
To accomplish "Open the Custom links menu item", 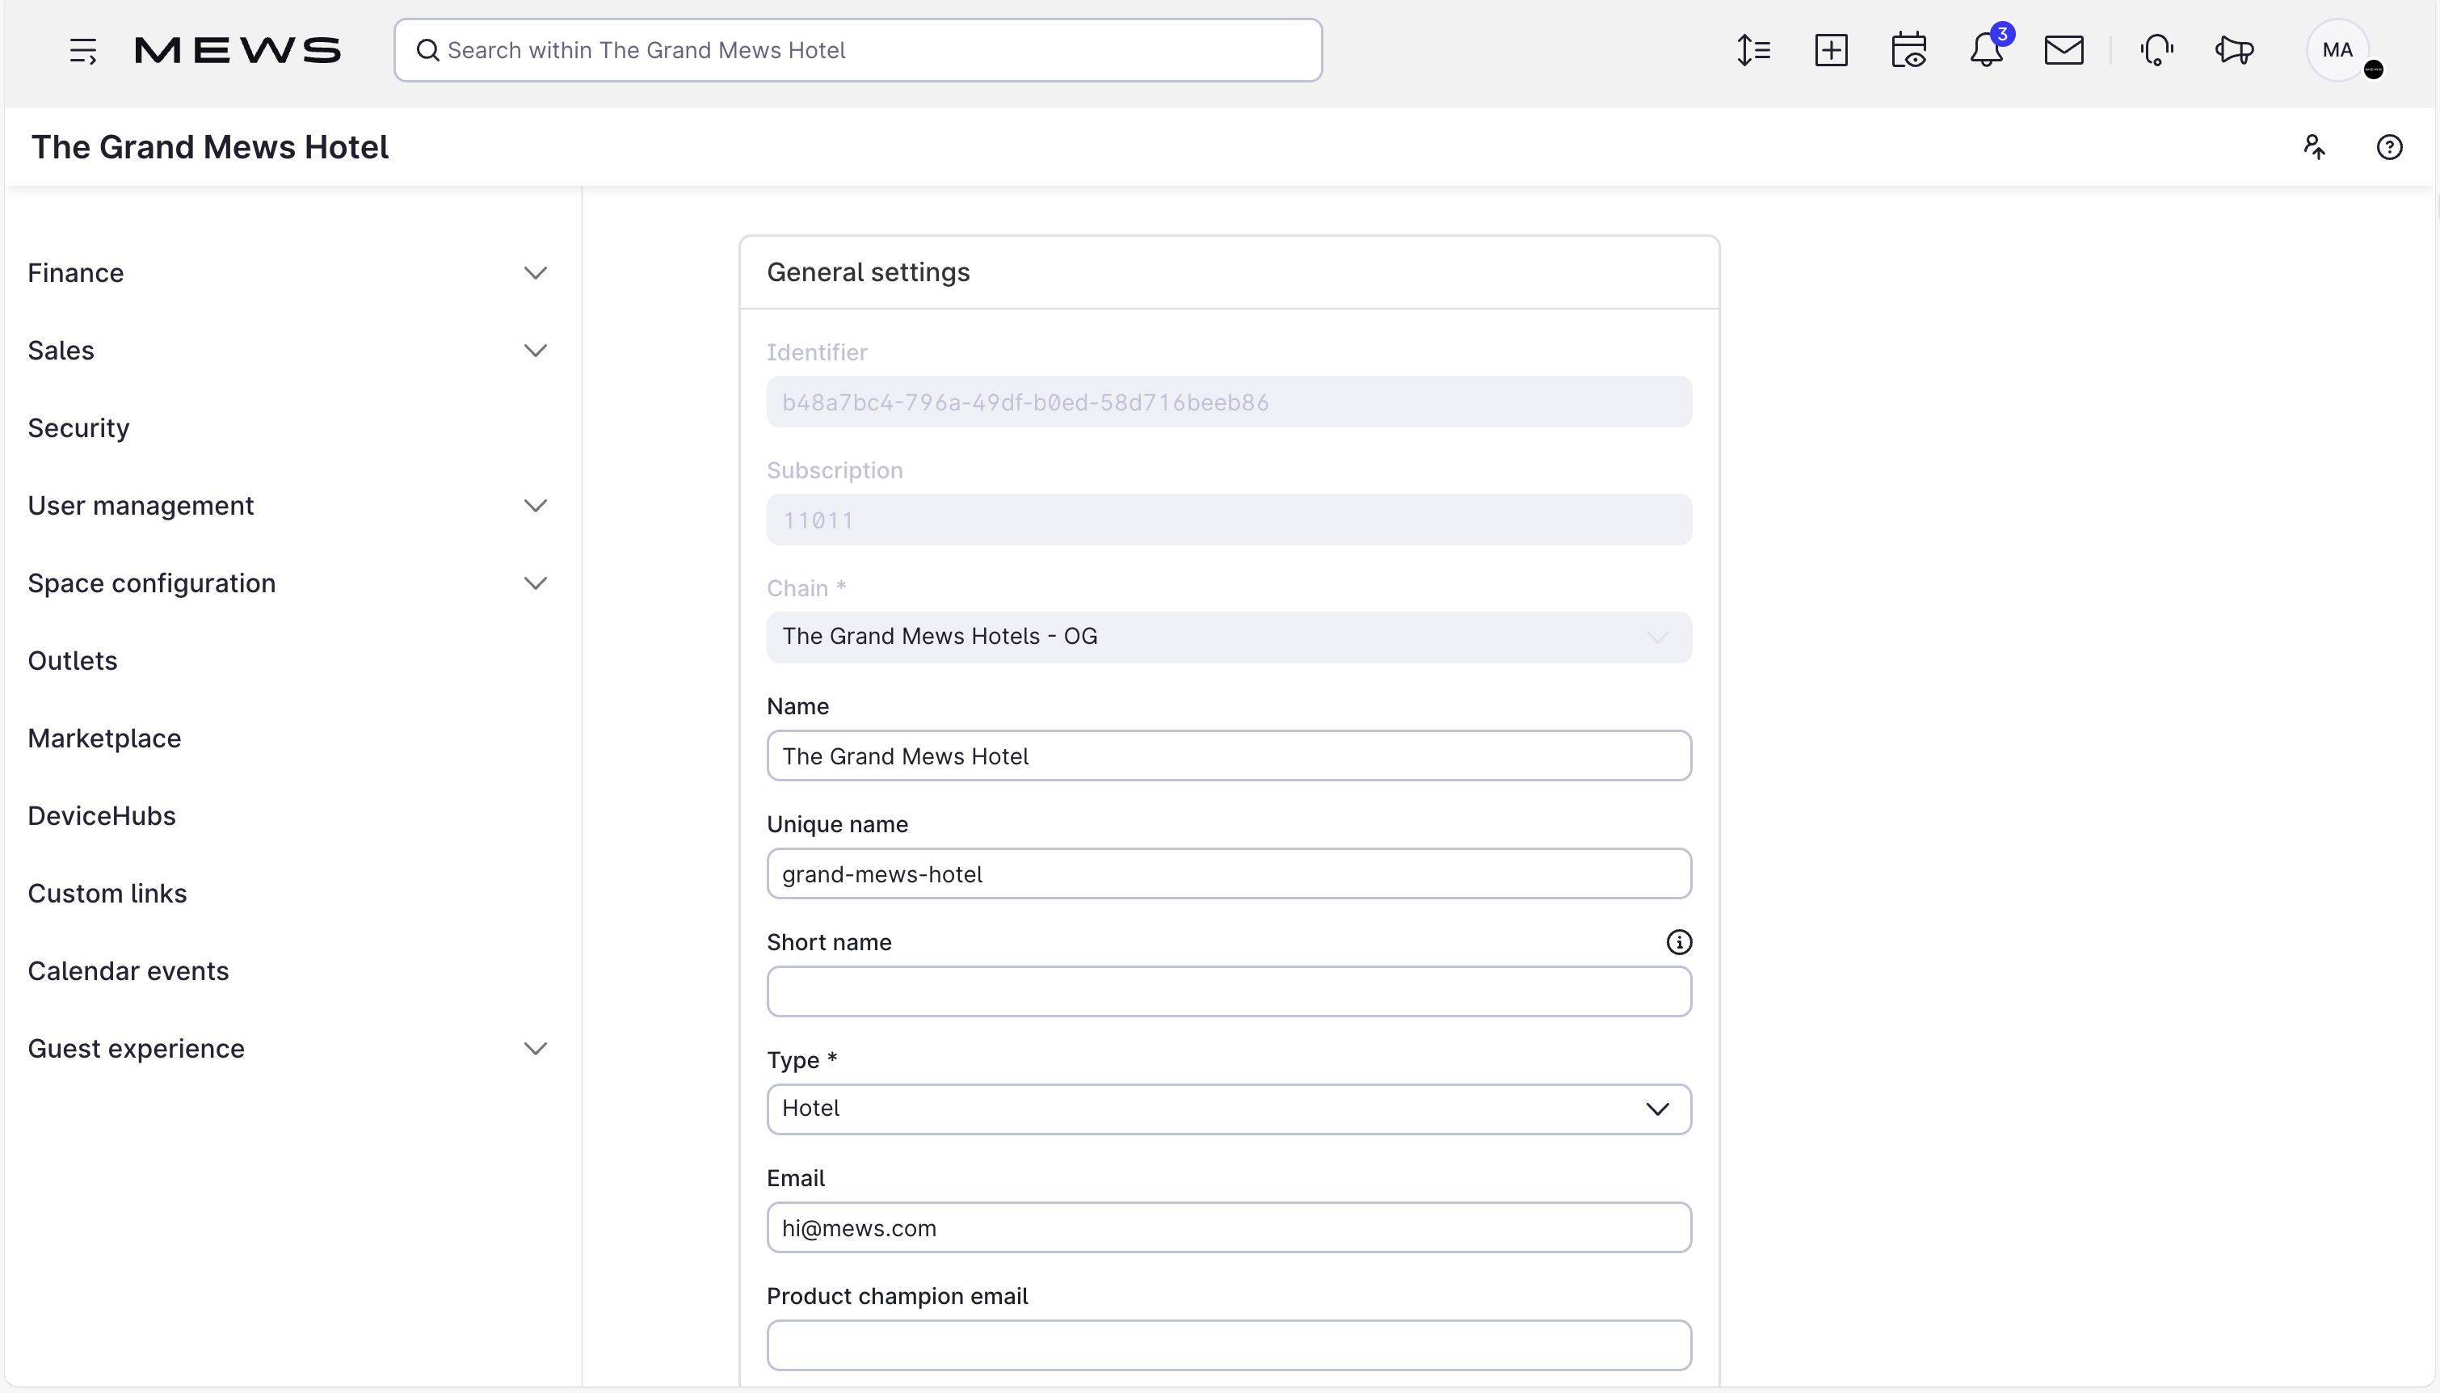I will tap(107, 894).
